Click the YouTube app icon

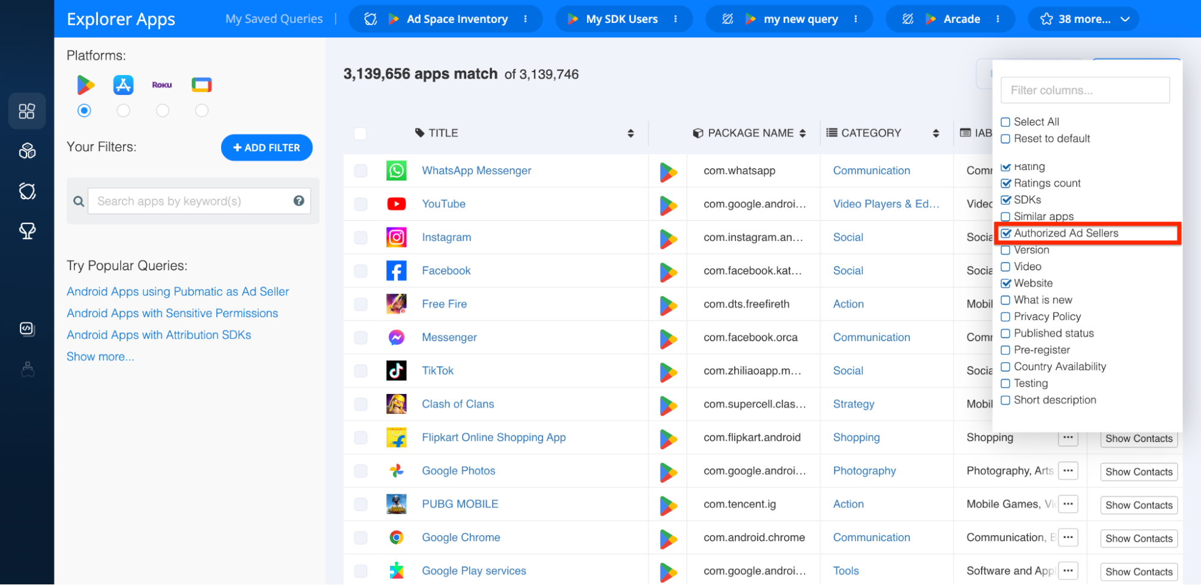coord(397,204)
